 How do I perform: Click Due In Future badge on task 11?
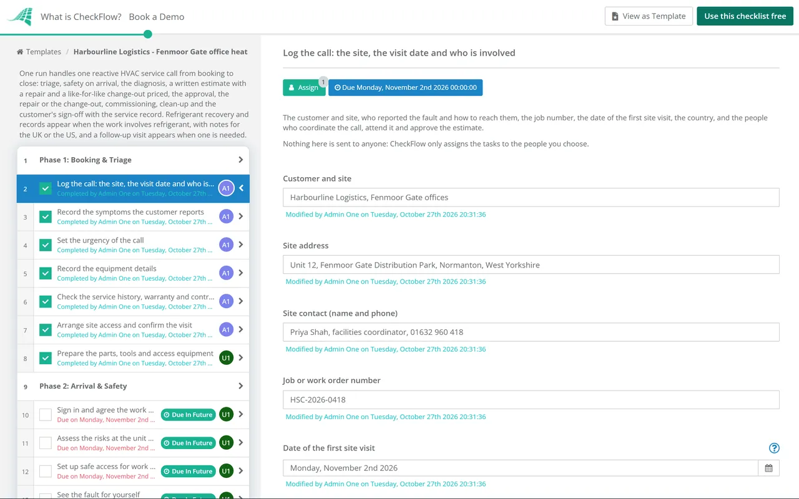pyautogui.click(x=188, y=443)
